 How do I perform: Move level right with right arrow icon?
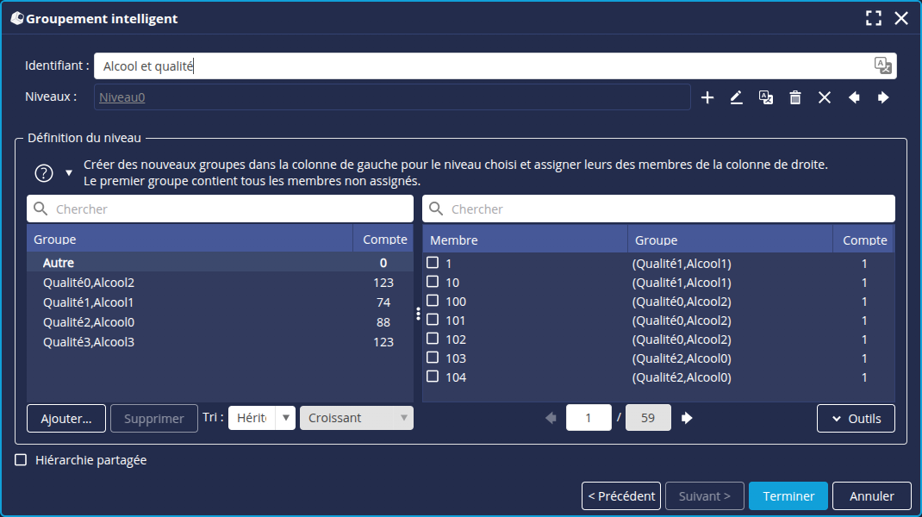click(883, 97)
